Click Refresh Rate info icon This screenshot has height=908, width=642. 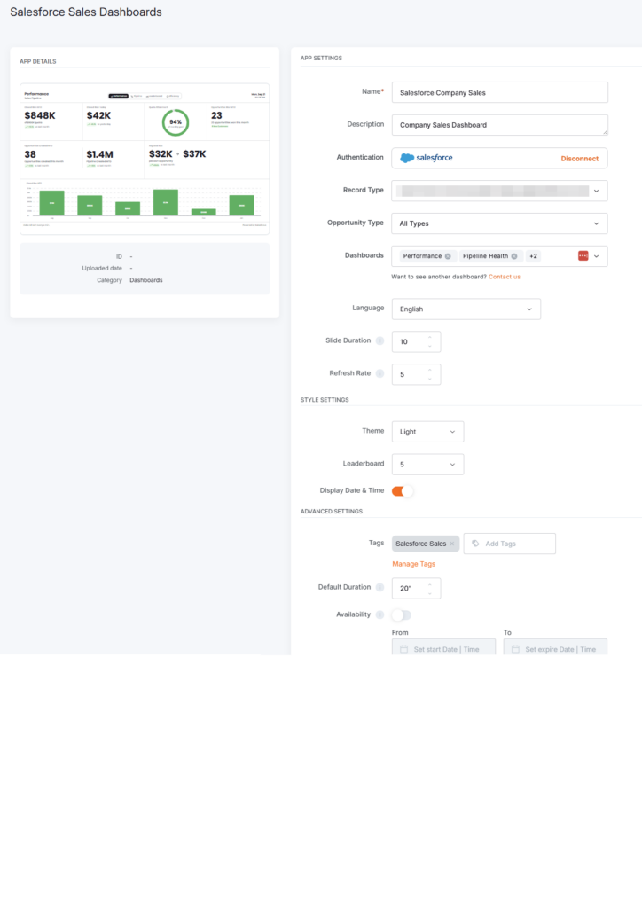click(380, 373)
